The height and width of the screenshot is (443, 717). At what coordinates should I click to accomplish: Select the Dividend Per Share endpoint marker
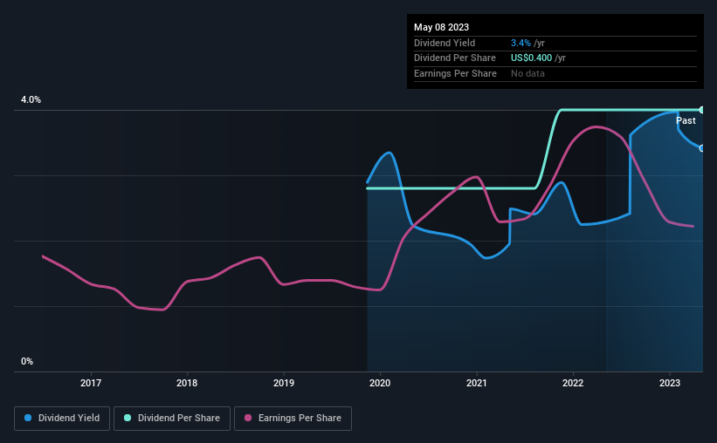coord(701,110)
